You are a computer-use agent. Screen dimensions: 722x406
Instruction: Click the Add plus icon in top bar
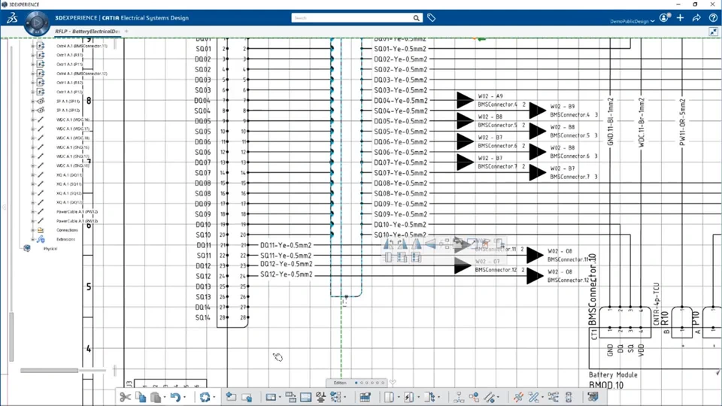(680, 18)
